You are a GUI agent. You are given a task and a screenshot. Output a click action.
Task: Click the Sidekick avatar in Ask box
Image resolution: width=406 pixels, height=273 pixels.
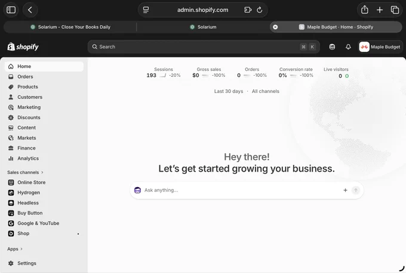pyautogui.click(x=137, y=190)
